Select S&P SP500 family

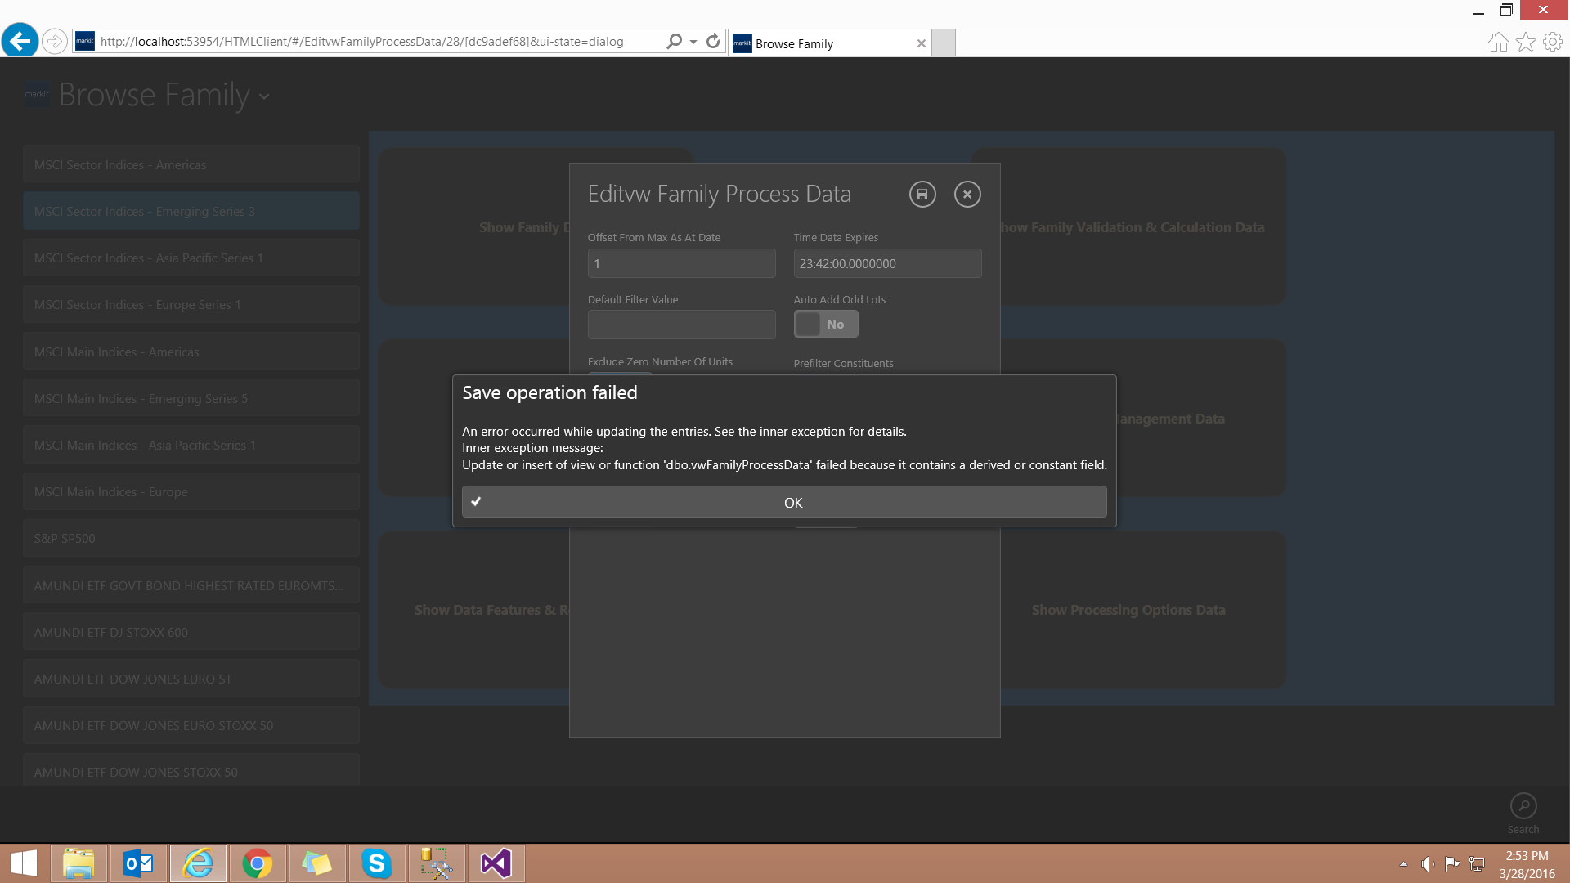tap(191, 538)
